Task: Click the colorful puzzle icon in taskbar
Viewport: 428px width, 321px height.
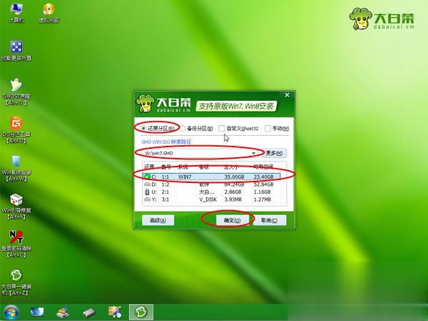Action: pos(115,312)
